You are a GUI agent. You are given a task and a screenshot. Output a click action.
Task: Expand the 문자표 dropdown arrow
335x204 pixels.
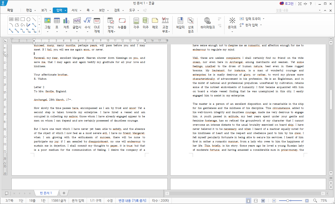pyautogui.click(x=232, y=32)
